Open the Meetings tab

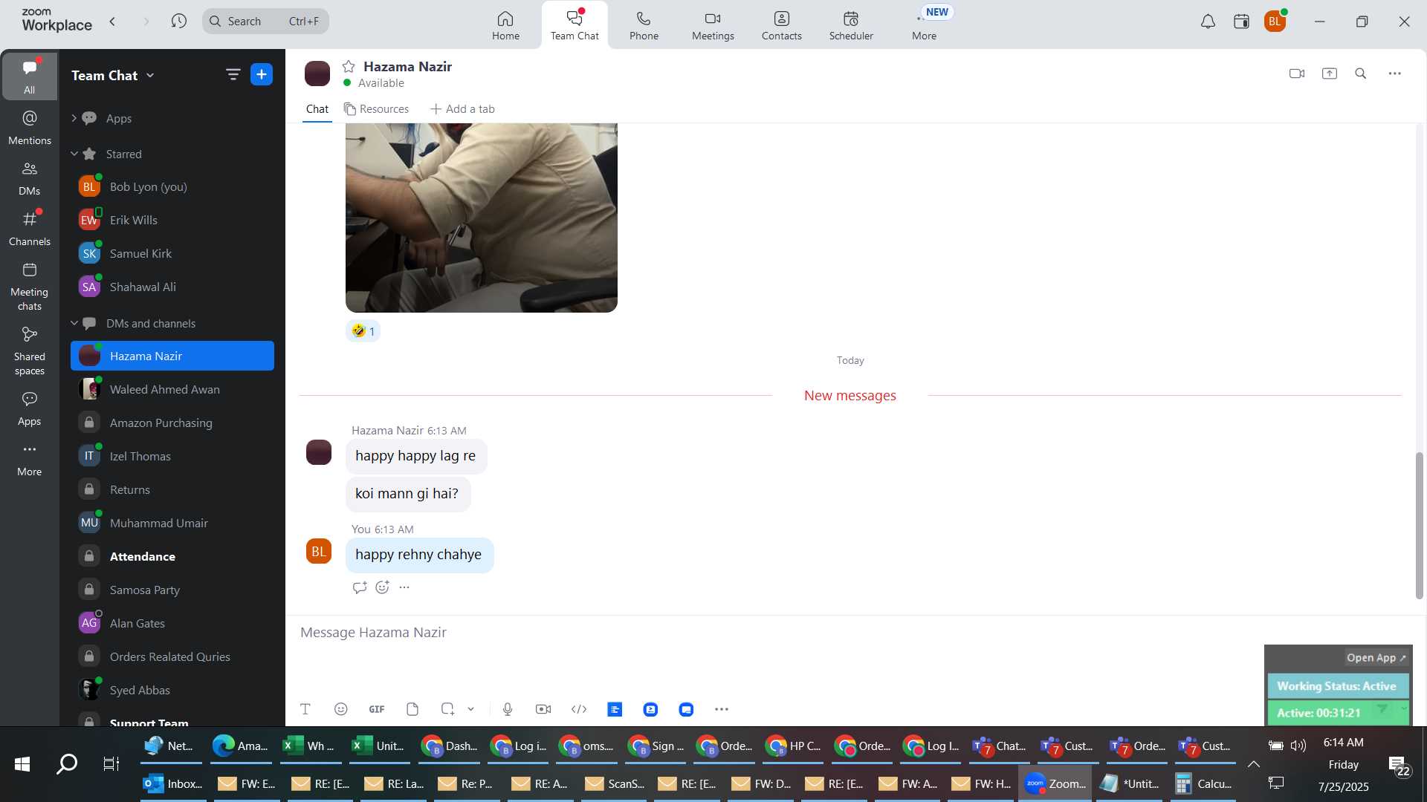713,25
